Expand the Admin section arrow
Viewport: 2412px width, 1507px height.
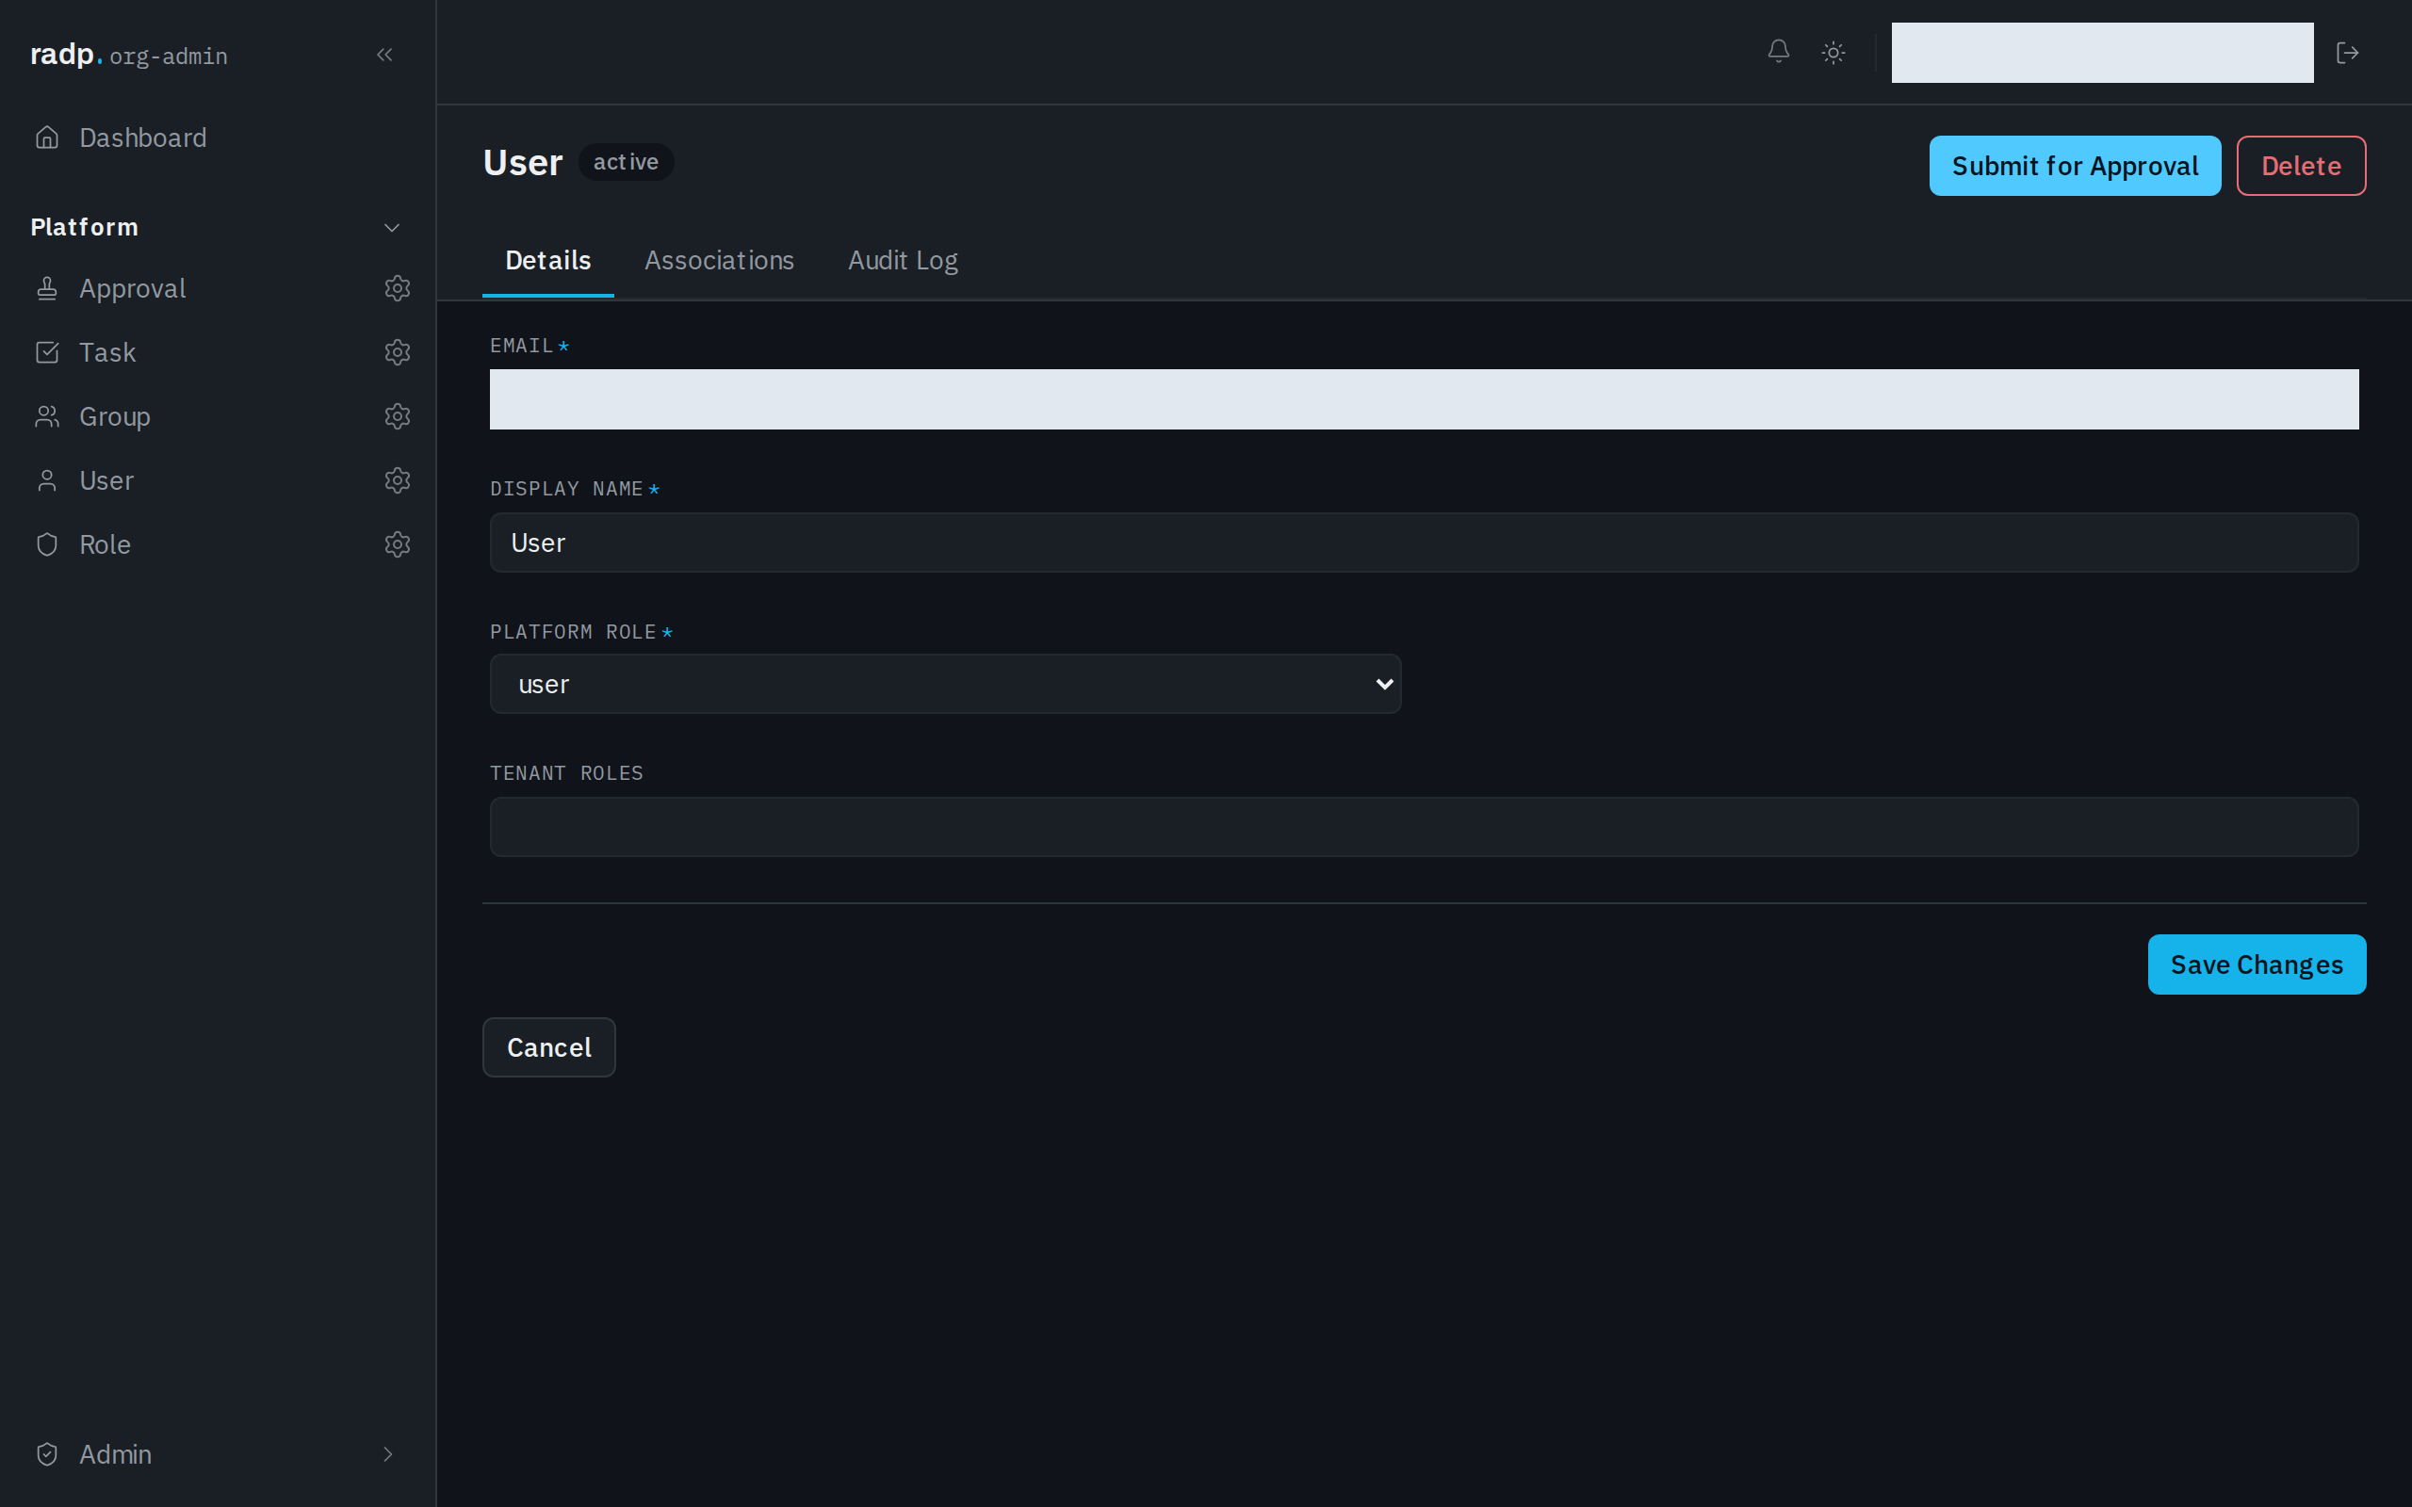pyautogui.click(x=388, y=1454)
